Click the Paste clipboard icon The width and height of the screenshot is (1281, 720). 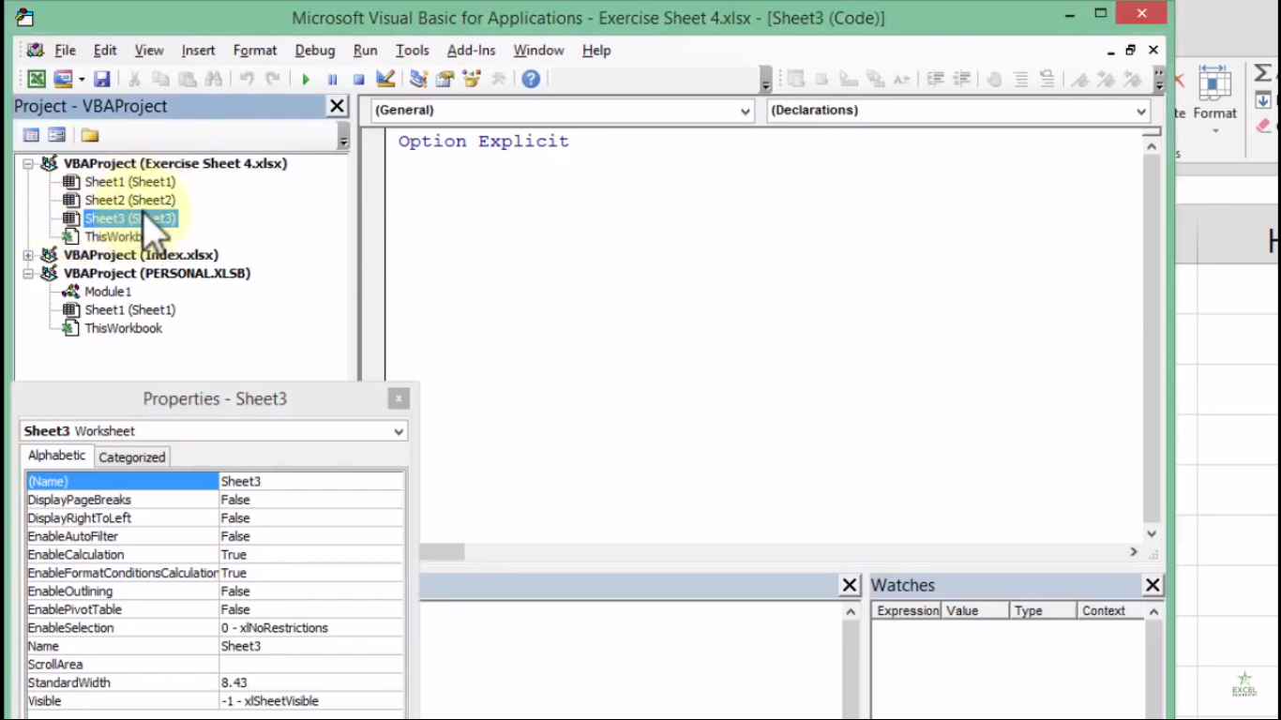point(188,79)
